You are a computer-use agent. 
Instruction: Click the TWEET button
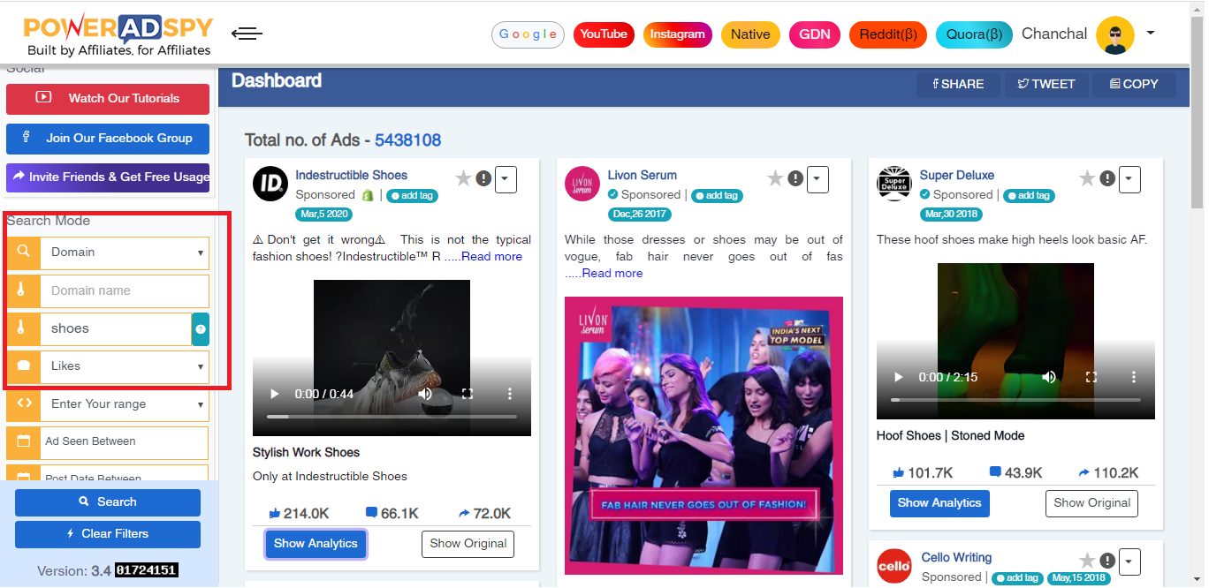pyautogui.click(x=1046, y=84)
